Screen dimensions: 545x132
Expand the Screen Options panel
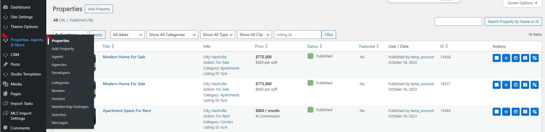[522, 3]
